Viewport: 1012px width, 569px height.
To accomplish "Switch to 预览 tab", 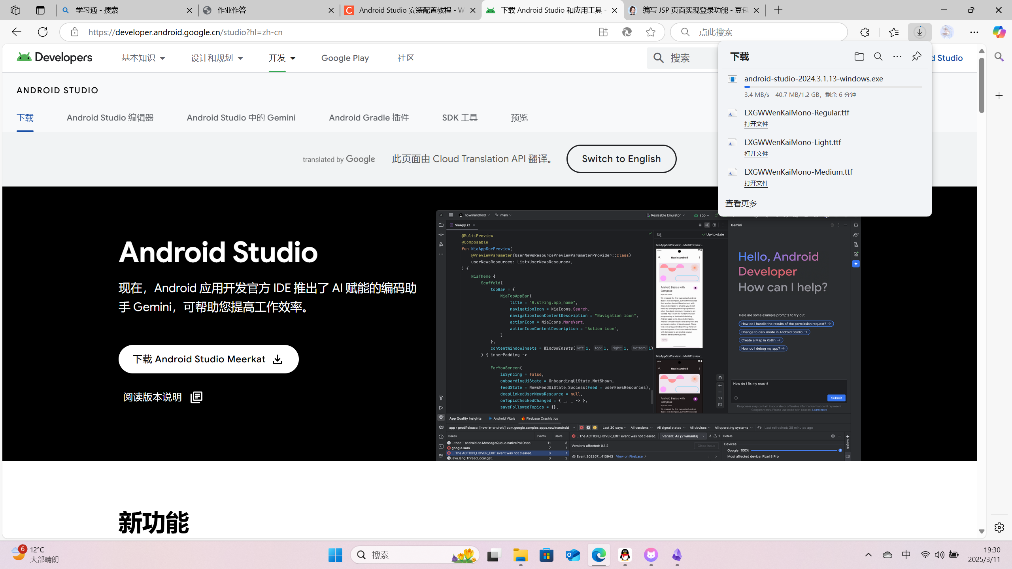I will [519, 118].
